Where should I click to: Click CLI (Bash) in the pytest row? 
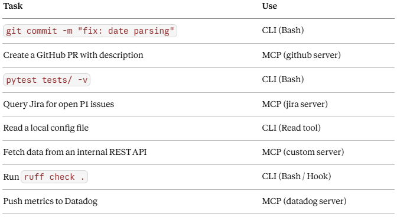(x=283, y=79)
